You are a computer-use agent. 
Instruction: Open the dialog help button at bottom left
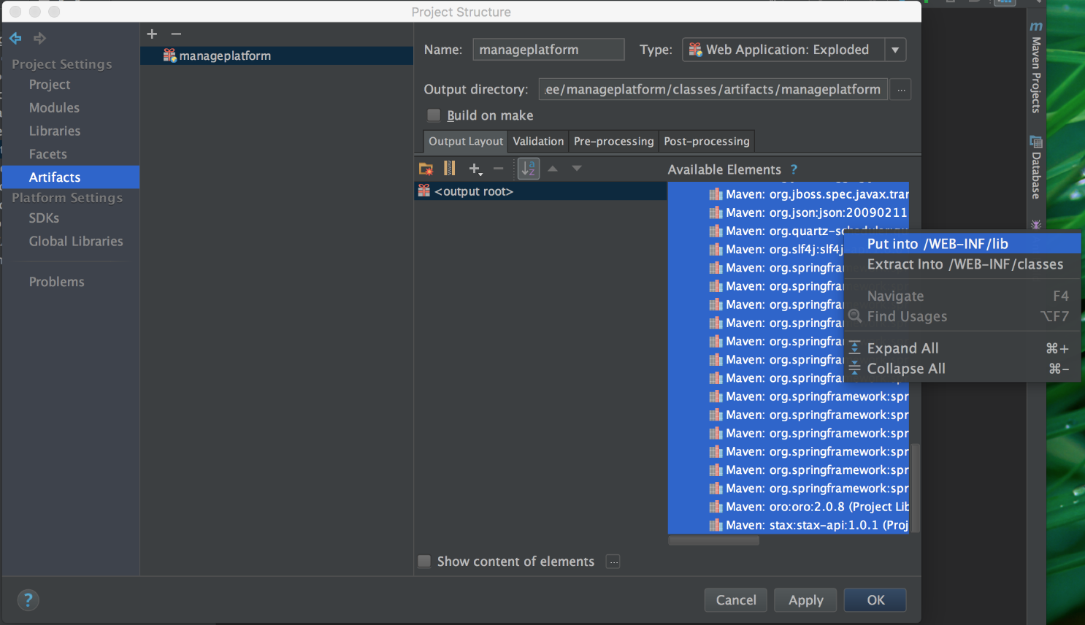[28, 600]
